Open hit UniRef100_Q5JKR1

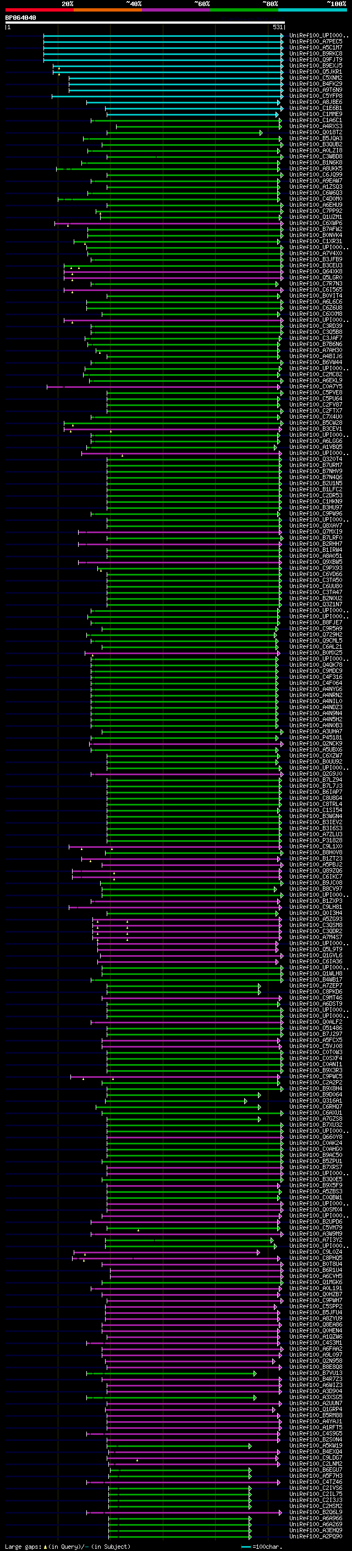tap(316, 72)
